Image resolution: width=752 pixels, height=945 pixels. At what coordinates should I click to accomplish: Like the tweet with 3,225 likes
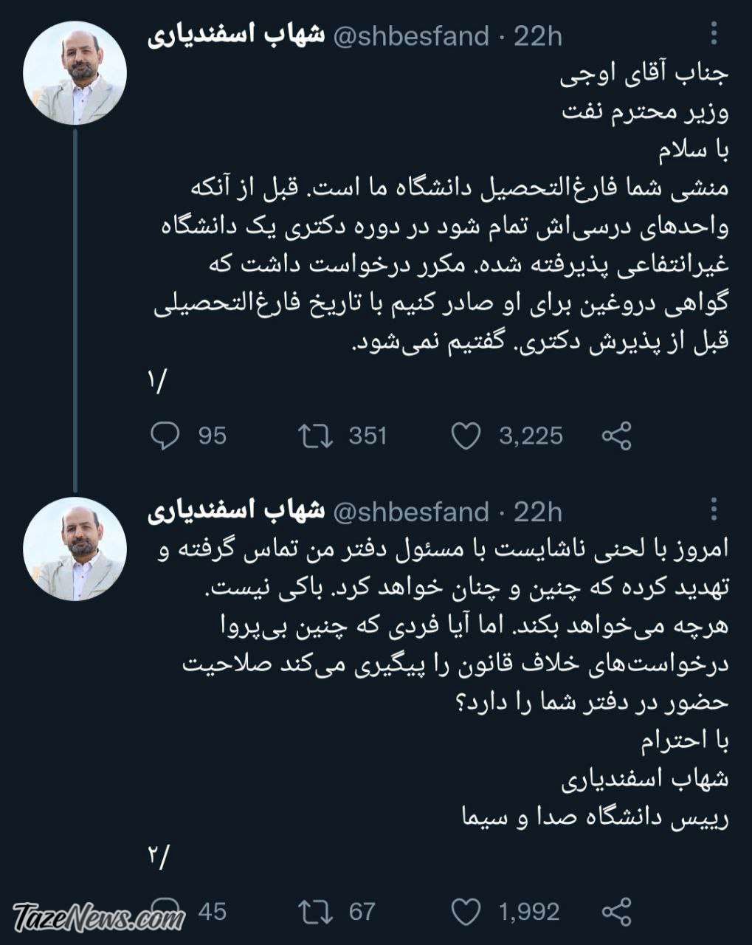click(466, 436)
